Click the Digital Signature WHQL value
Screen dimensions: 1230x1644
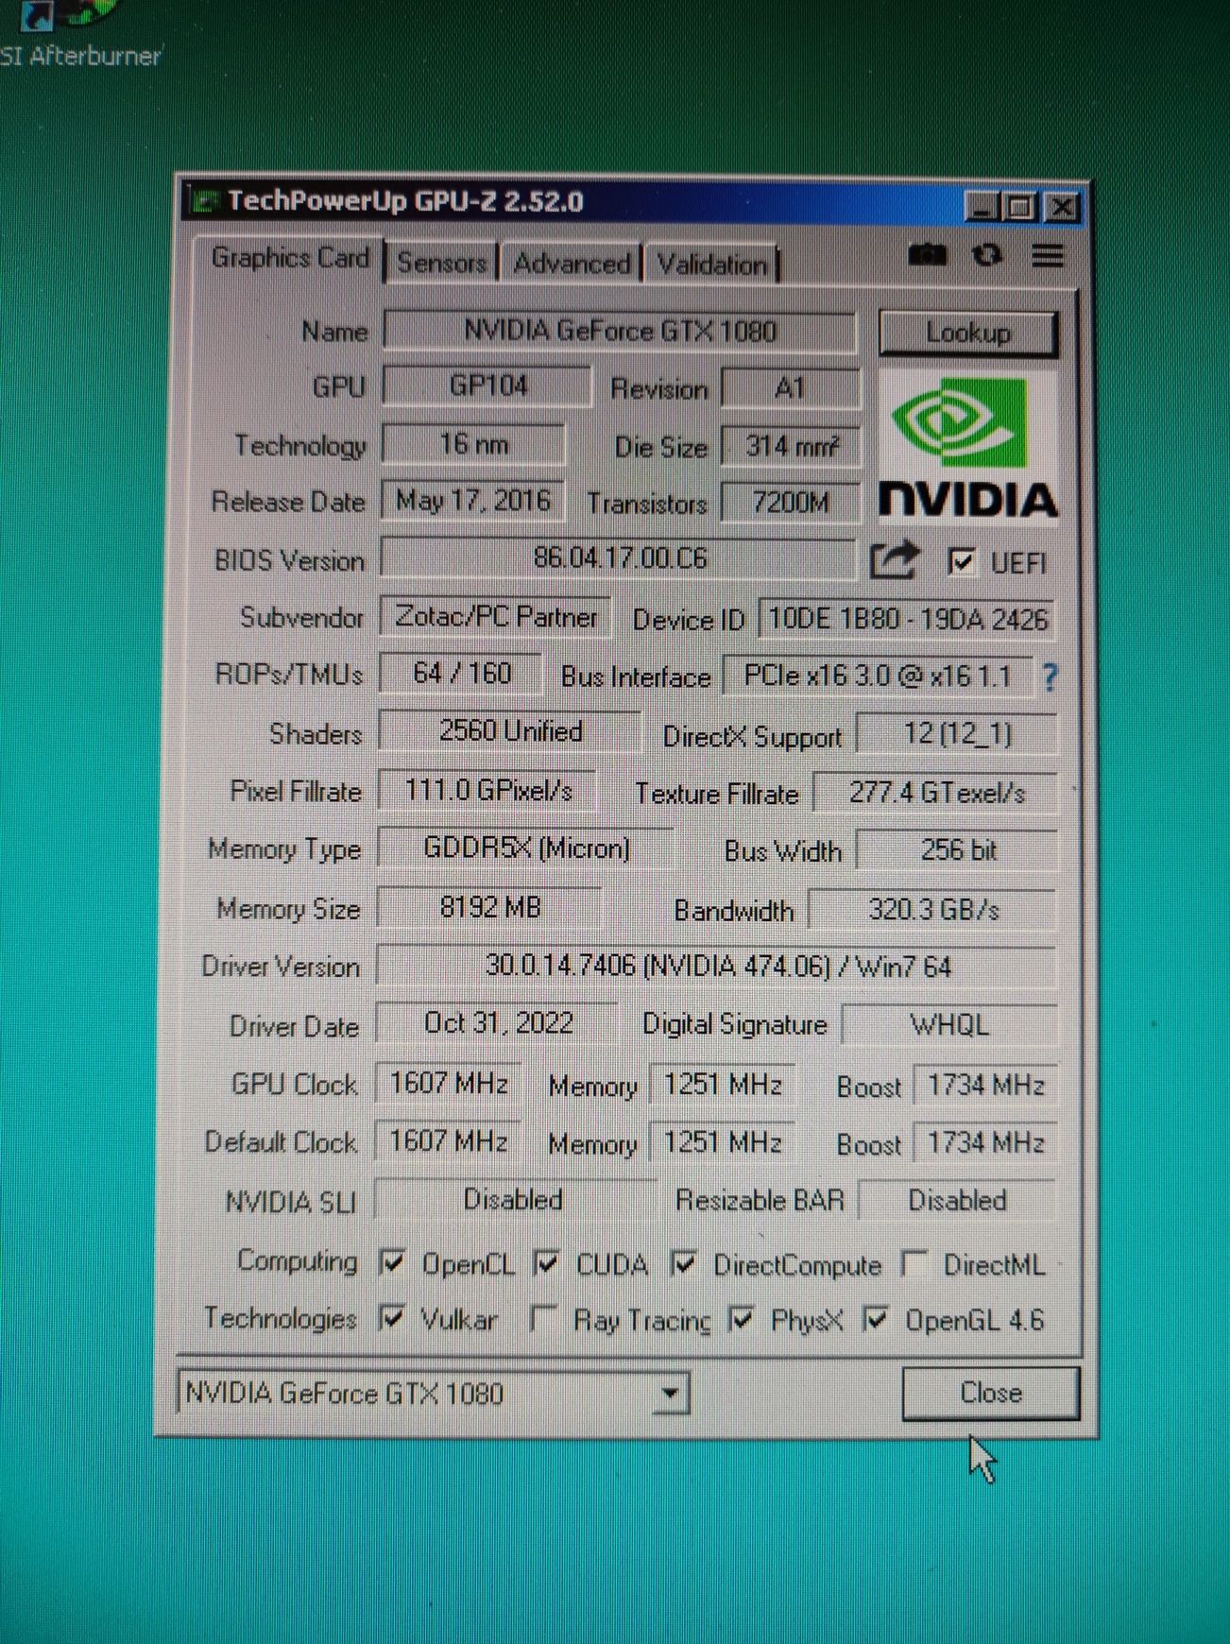click(948, 1025)
